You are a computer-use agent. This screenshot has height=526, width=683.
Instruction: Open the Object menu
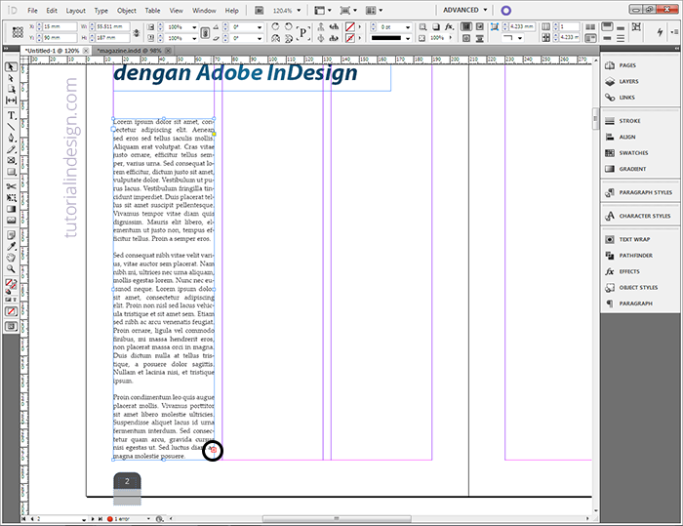coord(127,11)
